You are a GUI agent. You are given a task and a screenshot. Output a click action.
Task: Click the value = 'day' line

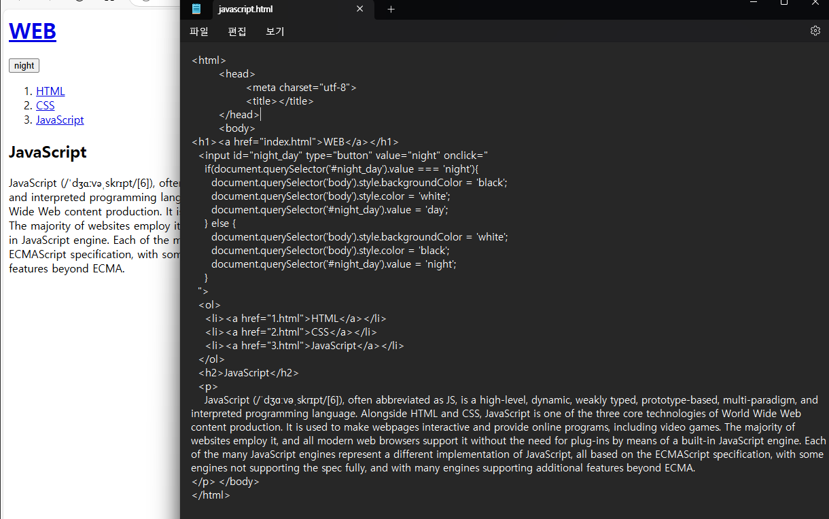330,210
